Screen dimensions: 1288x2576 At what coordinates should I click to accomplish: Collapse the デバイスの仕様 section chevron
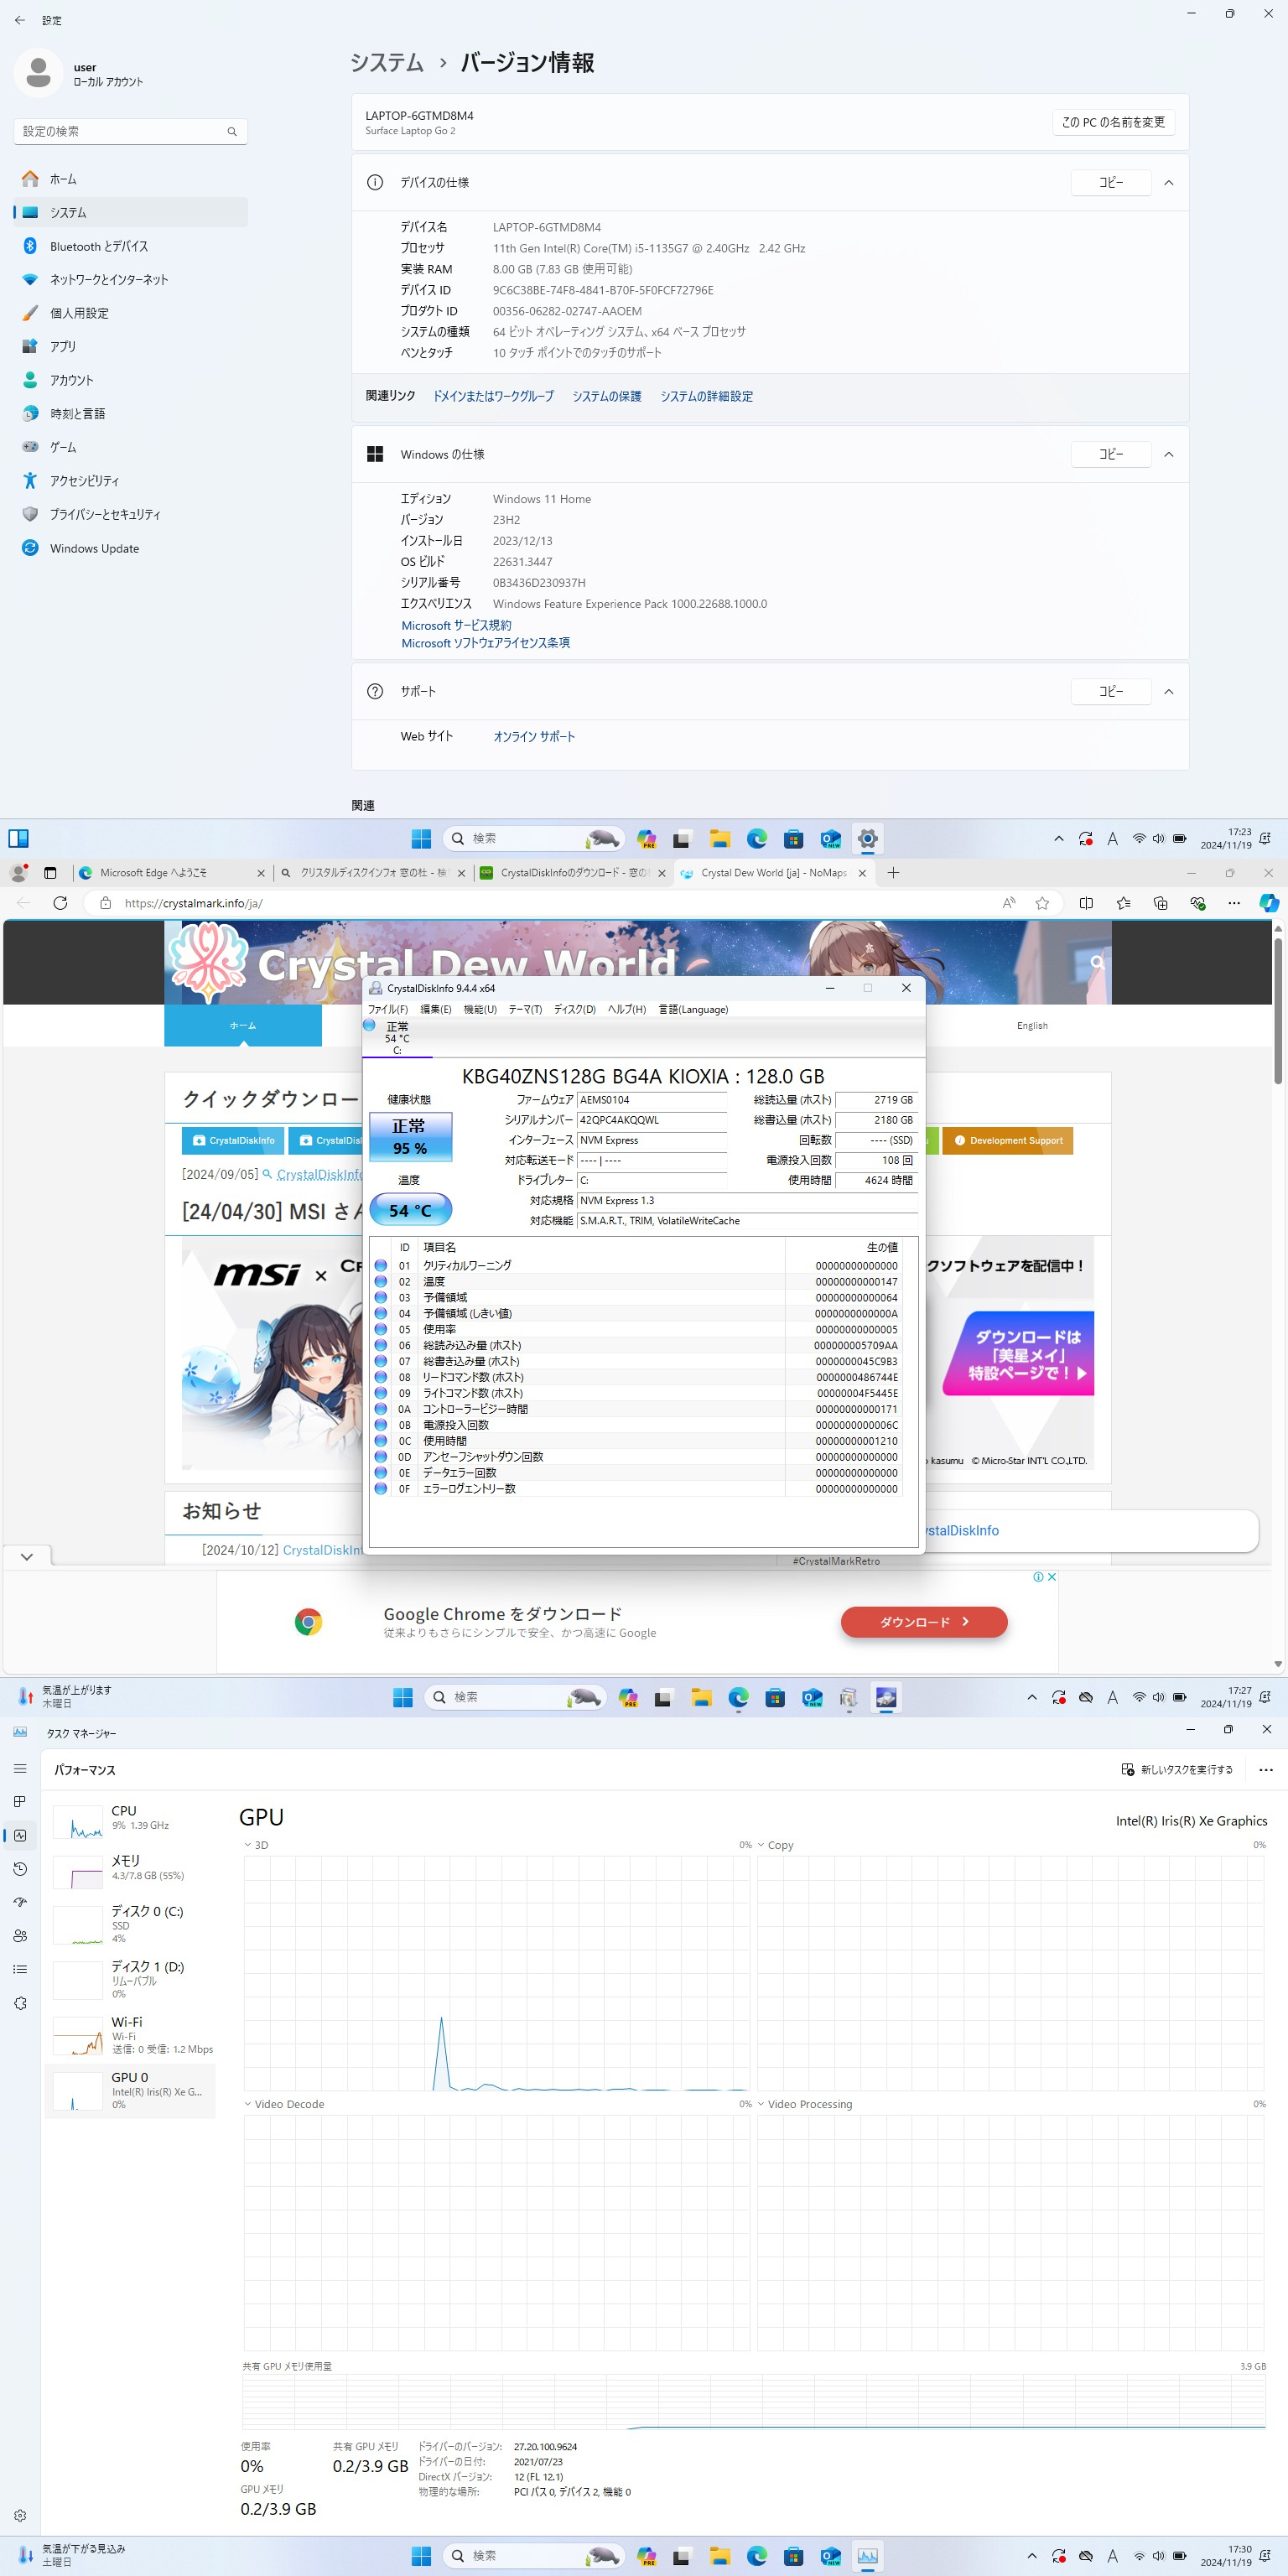(x=1168, y=183)
